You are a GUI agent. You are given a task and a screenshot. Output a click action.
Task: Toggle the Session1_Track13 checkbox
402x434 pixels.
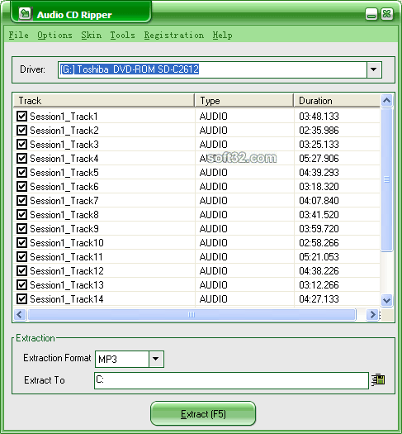point(21,285)
